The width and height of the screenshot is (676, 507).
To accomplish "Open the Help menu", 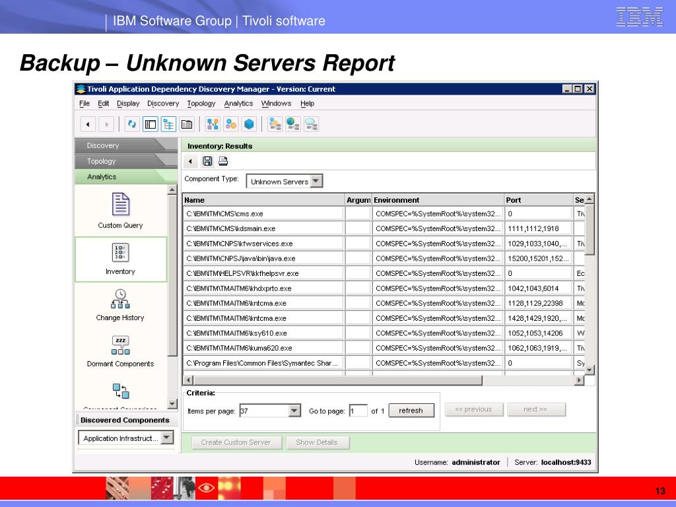I will tap(308, 104).
